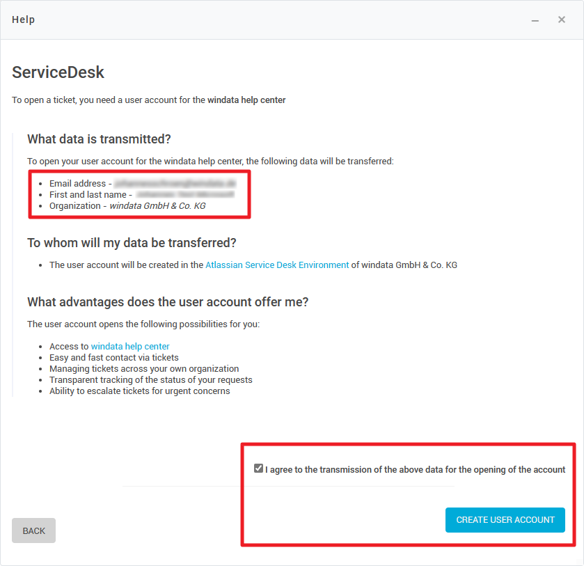Click the ServiceDesk heading
The width and height of the screenshot is (584, 566).
click(58, 72)
